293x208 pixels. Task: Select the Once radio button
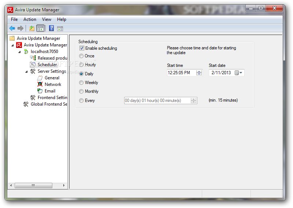(81, 56)
